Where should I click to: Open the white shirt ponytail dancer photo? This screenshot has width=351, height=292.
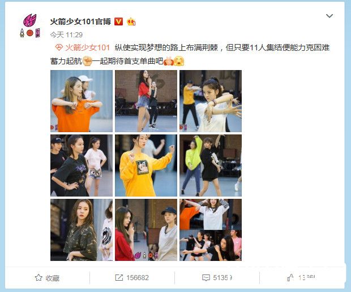211,101
